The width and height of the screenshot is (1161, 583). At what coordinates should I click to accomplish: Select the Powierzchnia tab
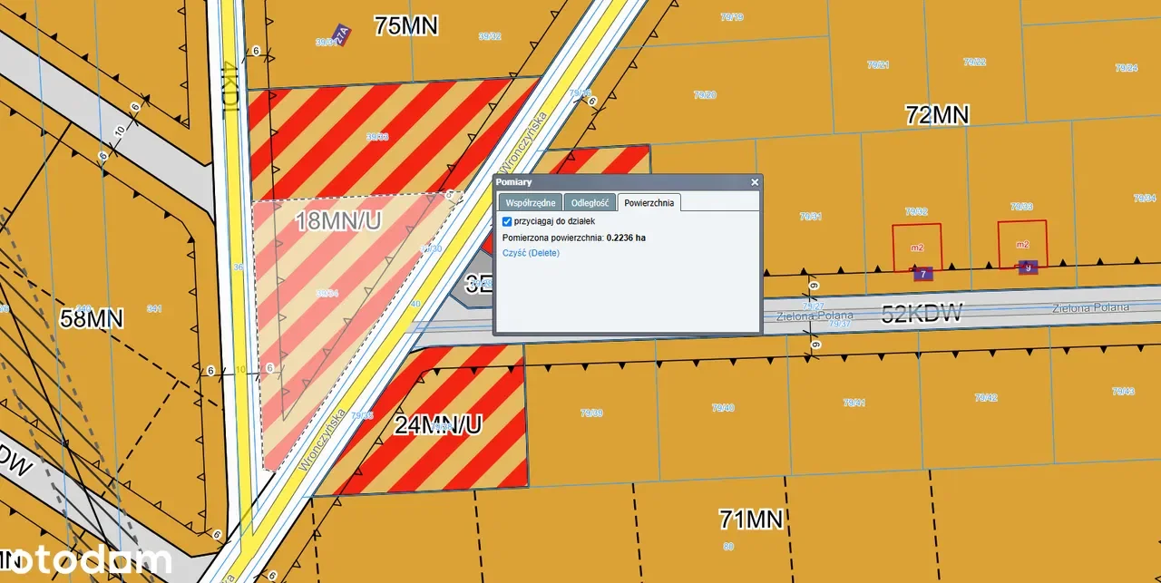[649, 203]
